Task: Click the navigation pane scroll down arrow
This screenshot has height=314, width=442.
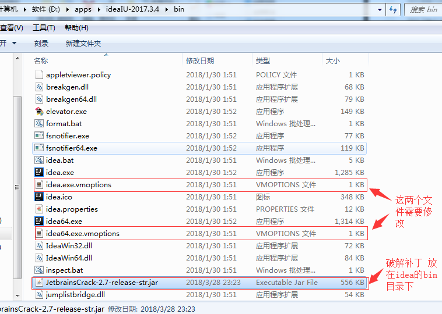Action: 17,295
